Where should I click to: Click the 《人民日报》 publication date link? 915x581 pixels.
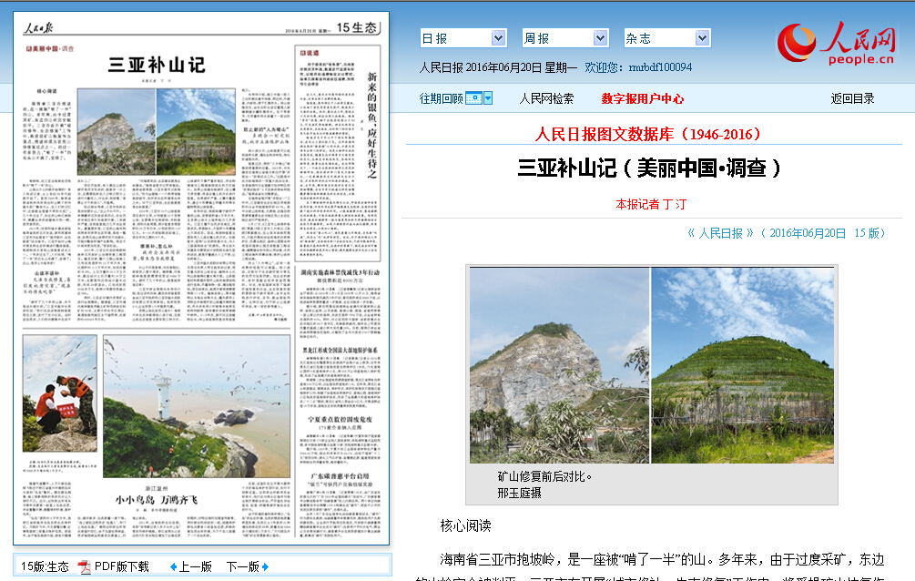(786, 233)
